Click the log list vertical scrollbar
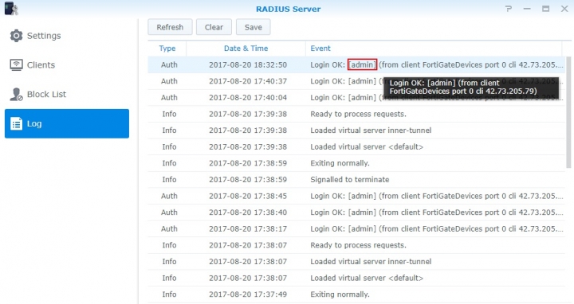Screen dimensions: 574x304 (568, 111)
